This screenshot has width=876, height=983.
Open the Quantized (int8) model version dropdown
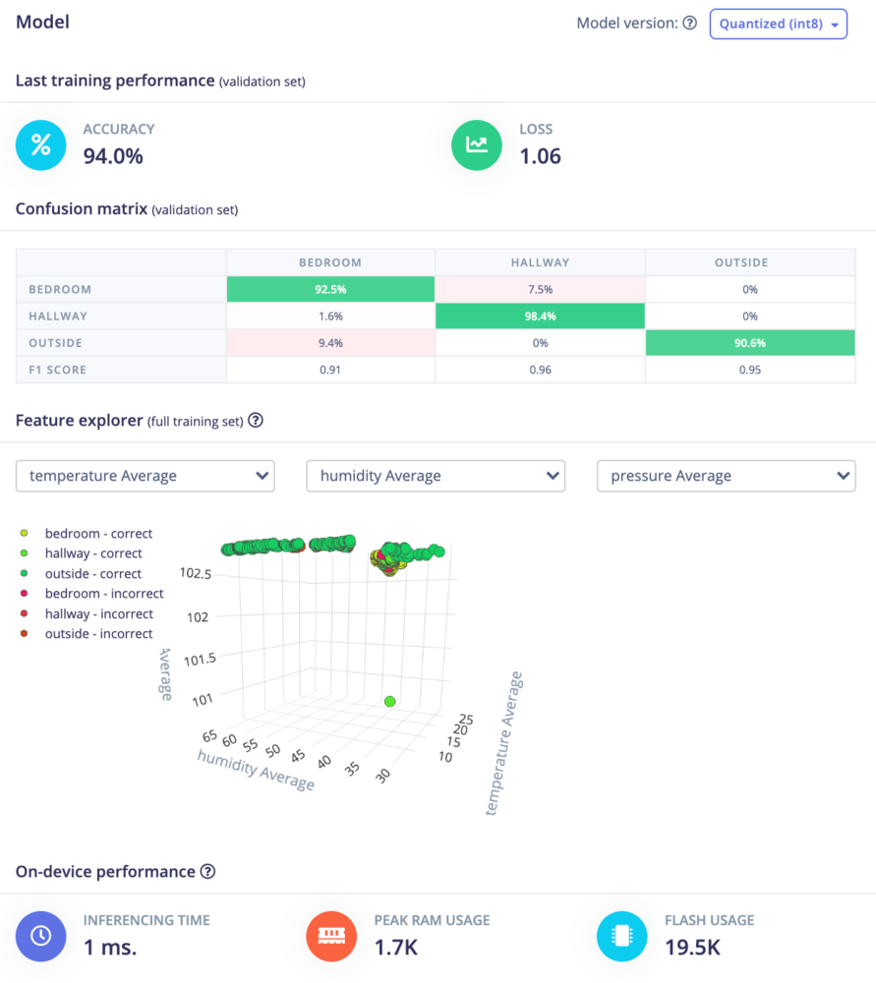tap(779, 24)
